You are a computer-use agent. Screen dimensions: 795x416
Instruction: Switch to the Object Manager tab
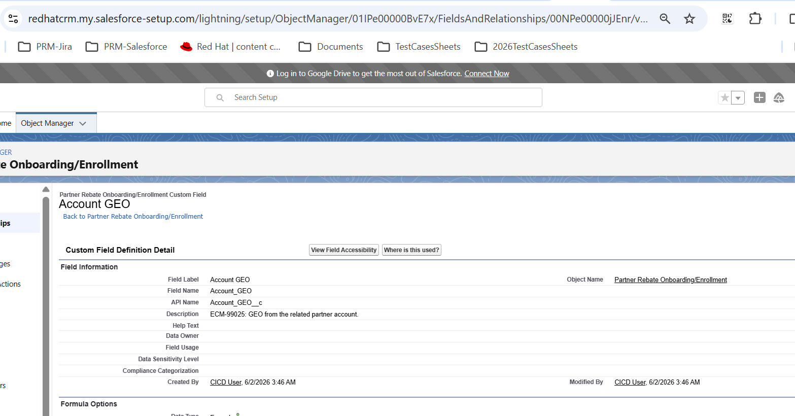(x=47, y=123)
